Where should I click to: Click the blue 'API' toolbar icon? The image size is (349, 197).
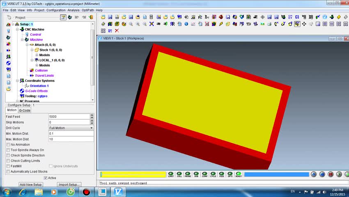110,30
